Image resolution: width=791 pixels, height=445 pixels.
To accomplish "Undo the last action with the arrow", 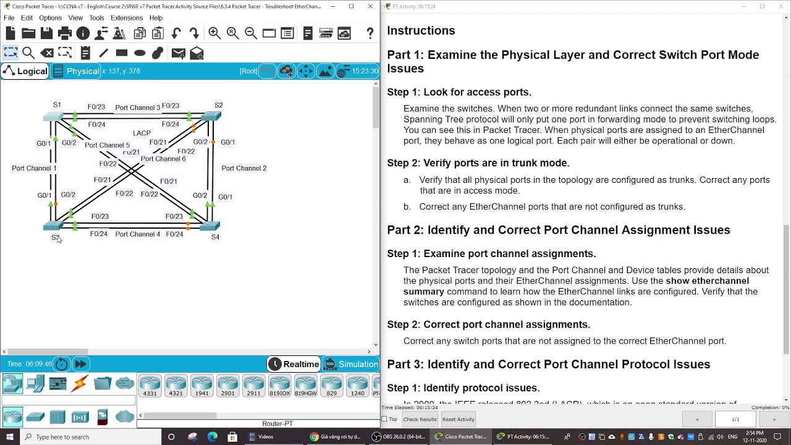I will (176, 33).
